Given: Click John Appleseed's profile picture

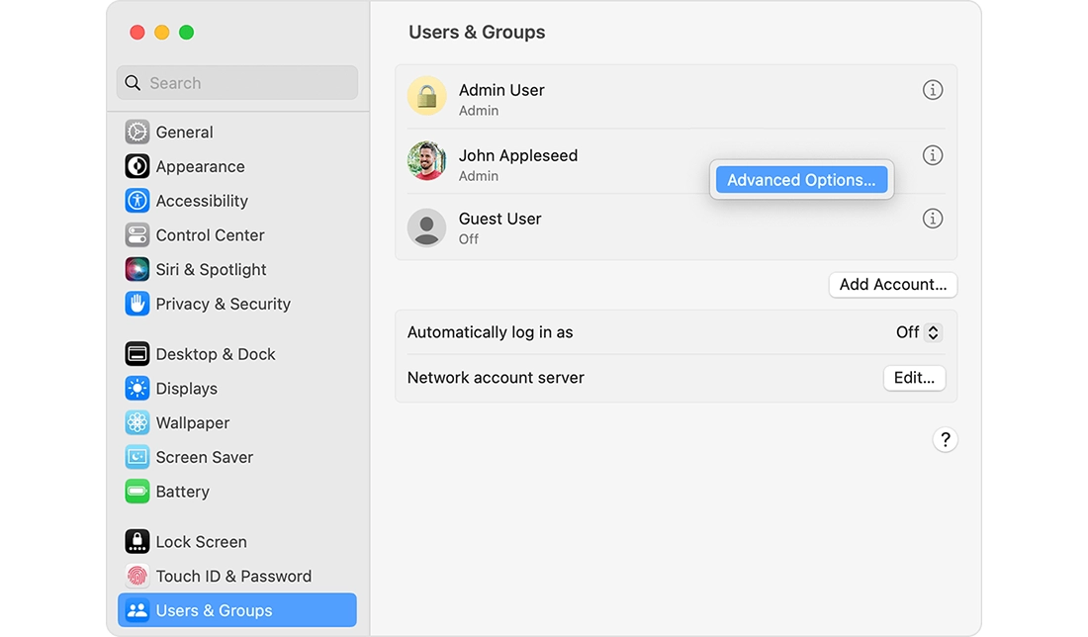Looking at the screenshot, I should point(426,161).
